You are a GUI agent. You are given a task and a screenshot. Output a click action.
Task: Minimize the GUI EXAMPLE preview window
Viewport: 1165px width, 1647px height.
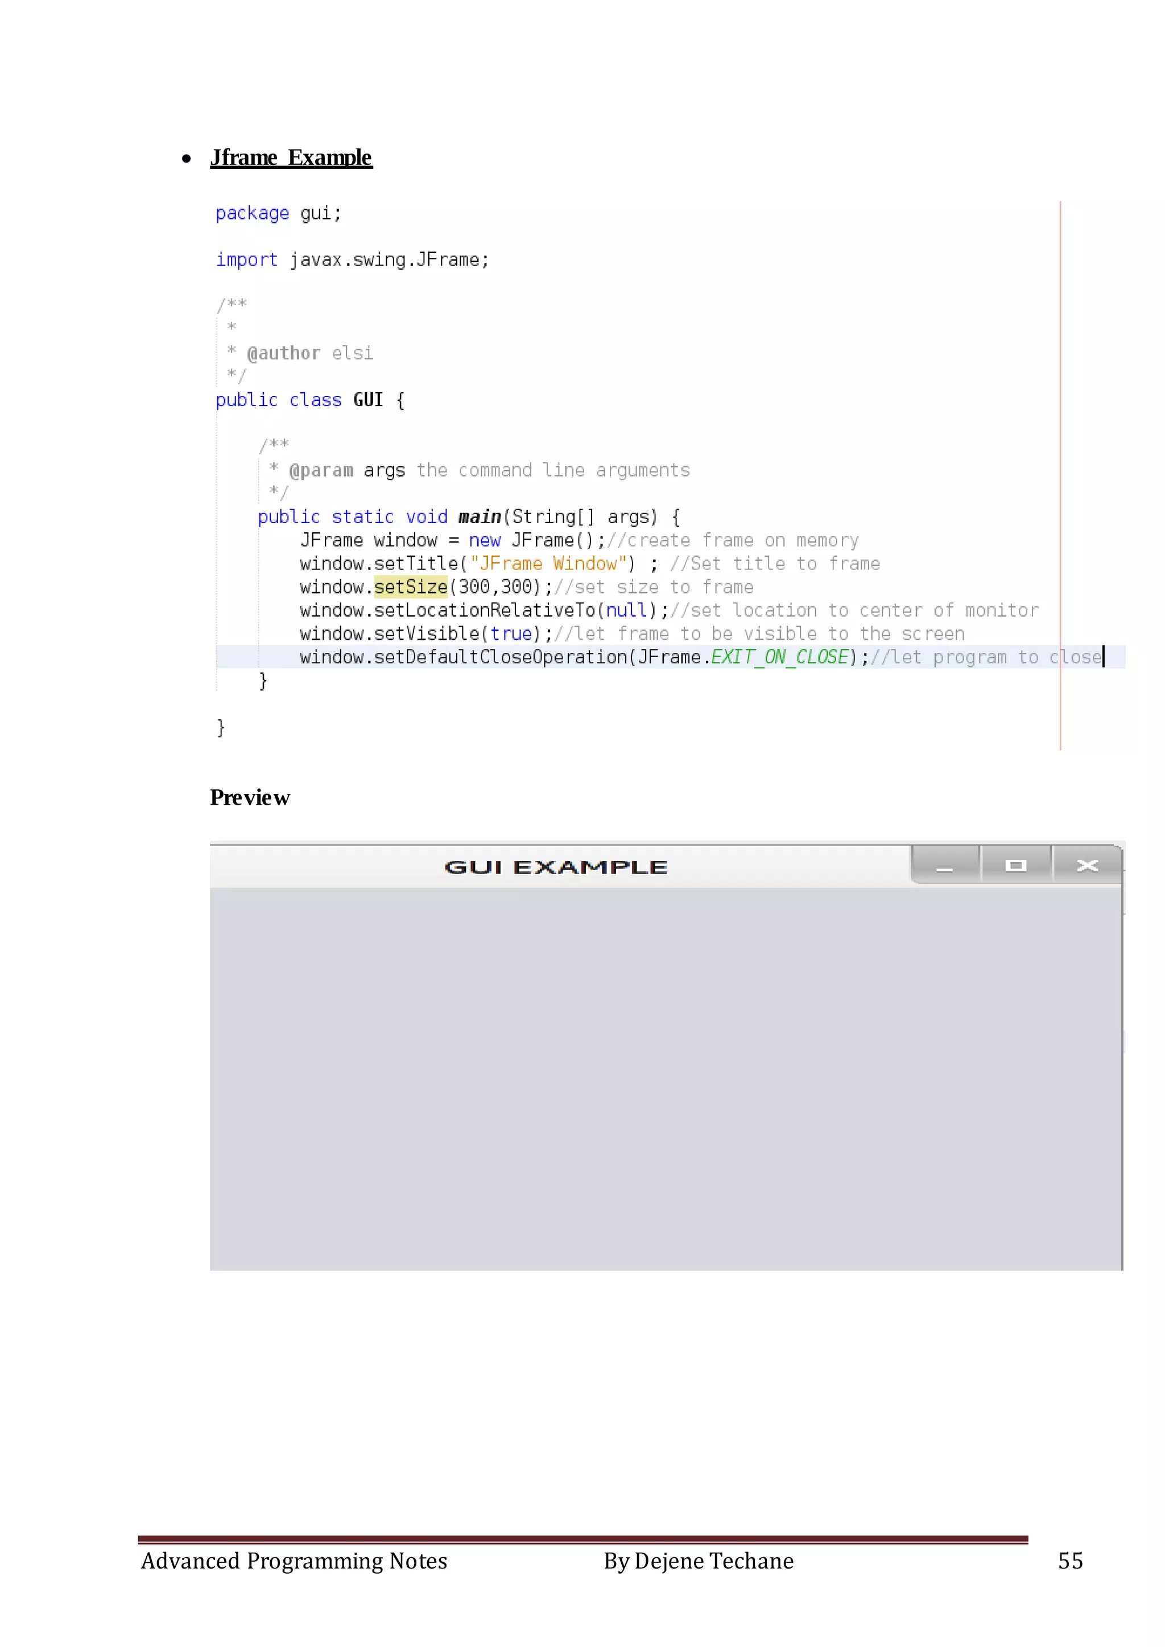[x=945, y=865]
